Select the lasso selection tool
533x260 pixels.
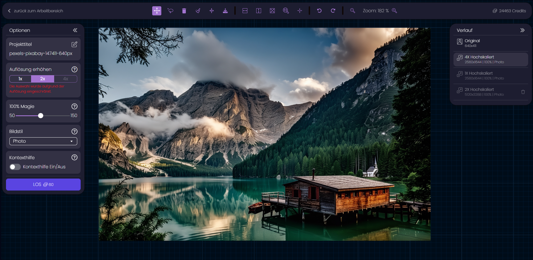(x=170, y=11)
